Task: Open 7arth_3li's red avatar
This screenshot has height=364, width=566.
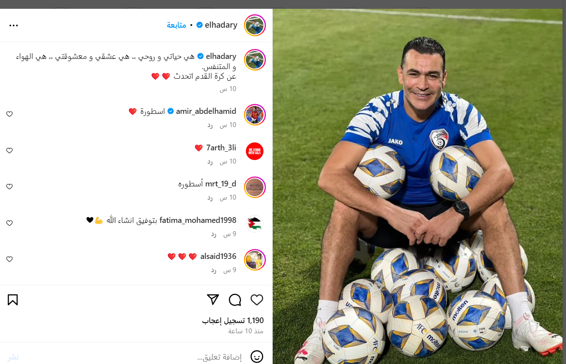Action: pos(255,151)
